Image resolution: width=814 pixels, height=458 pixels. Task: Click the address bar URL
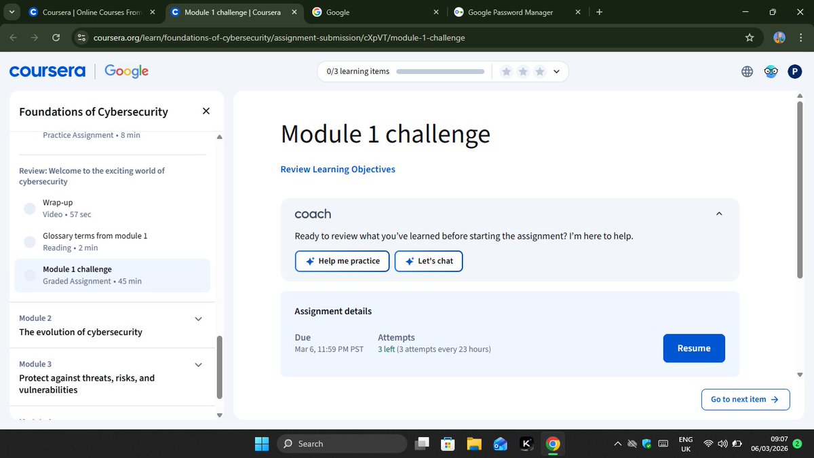[279, 37]
